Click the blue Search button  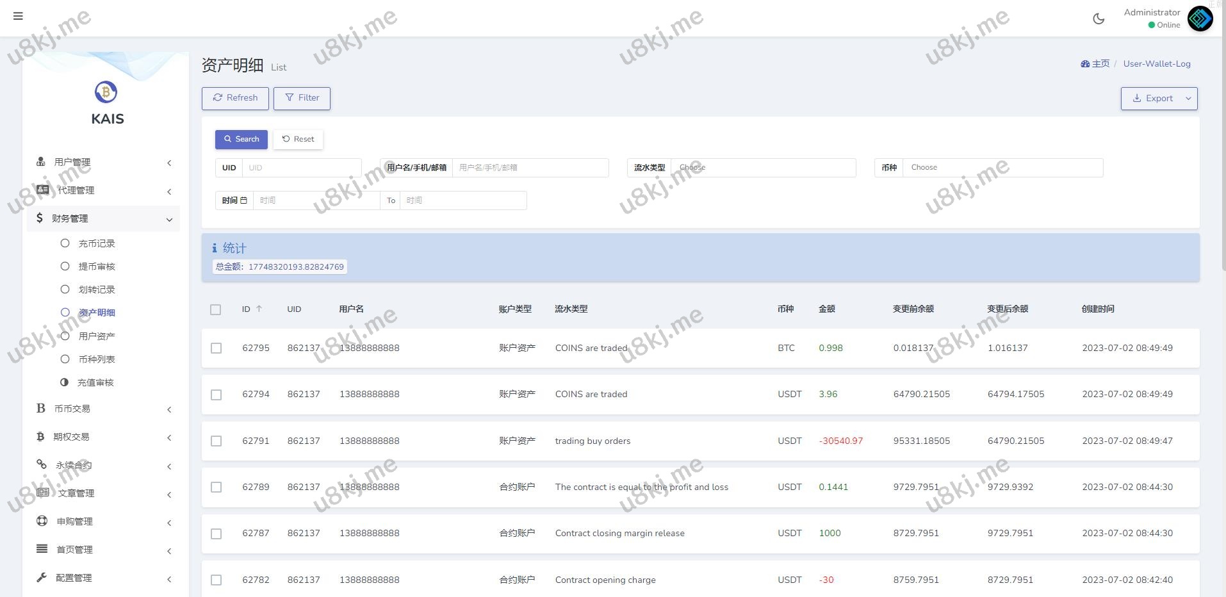241,139
